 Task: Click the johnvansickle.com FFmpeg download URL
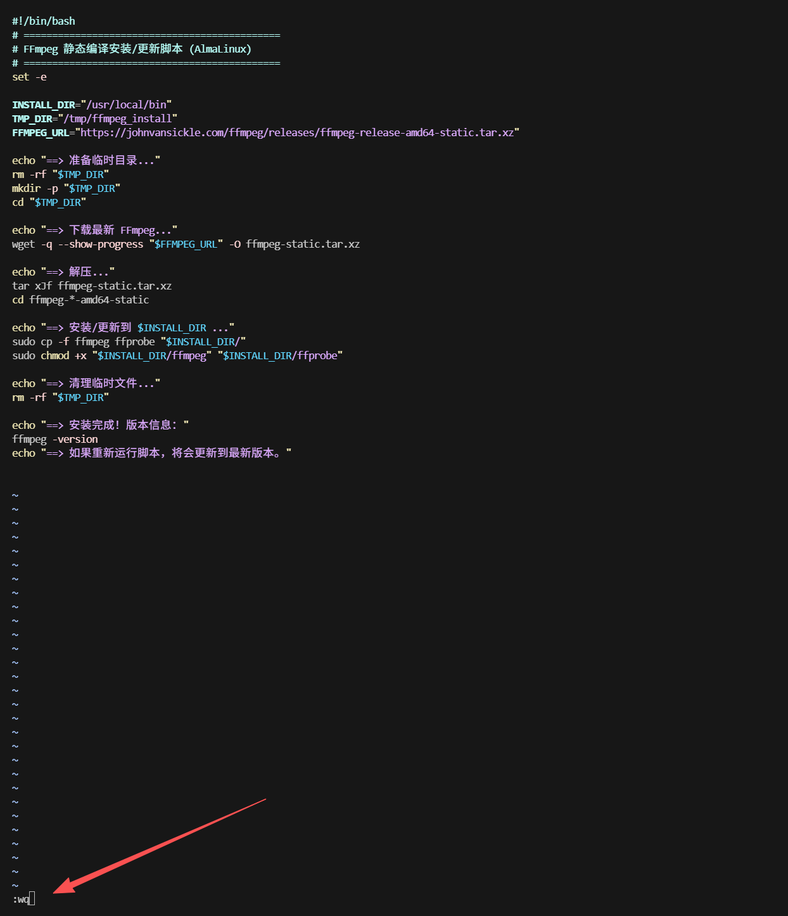tap(297, 132)
